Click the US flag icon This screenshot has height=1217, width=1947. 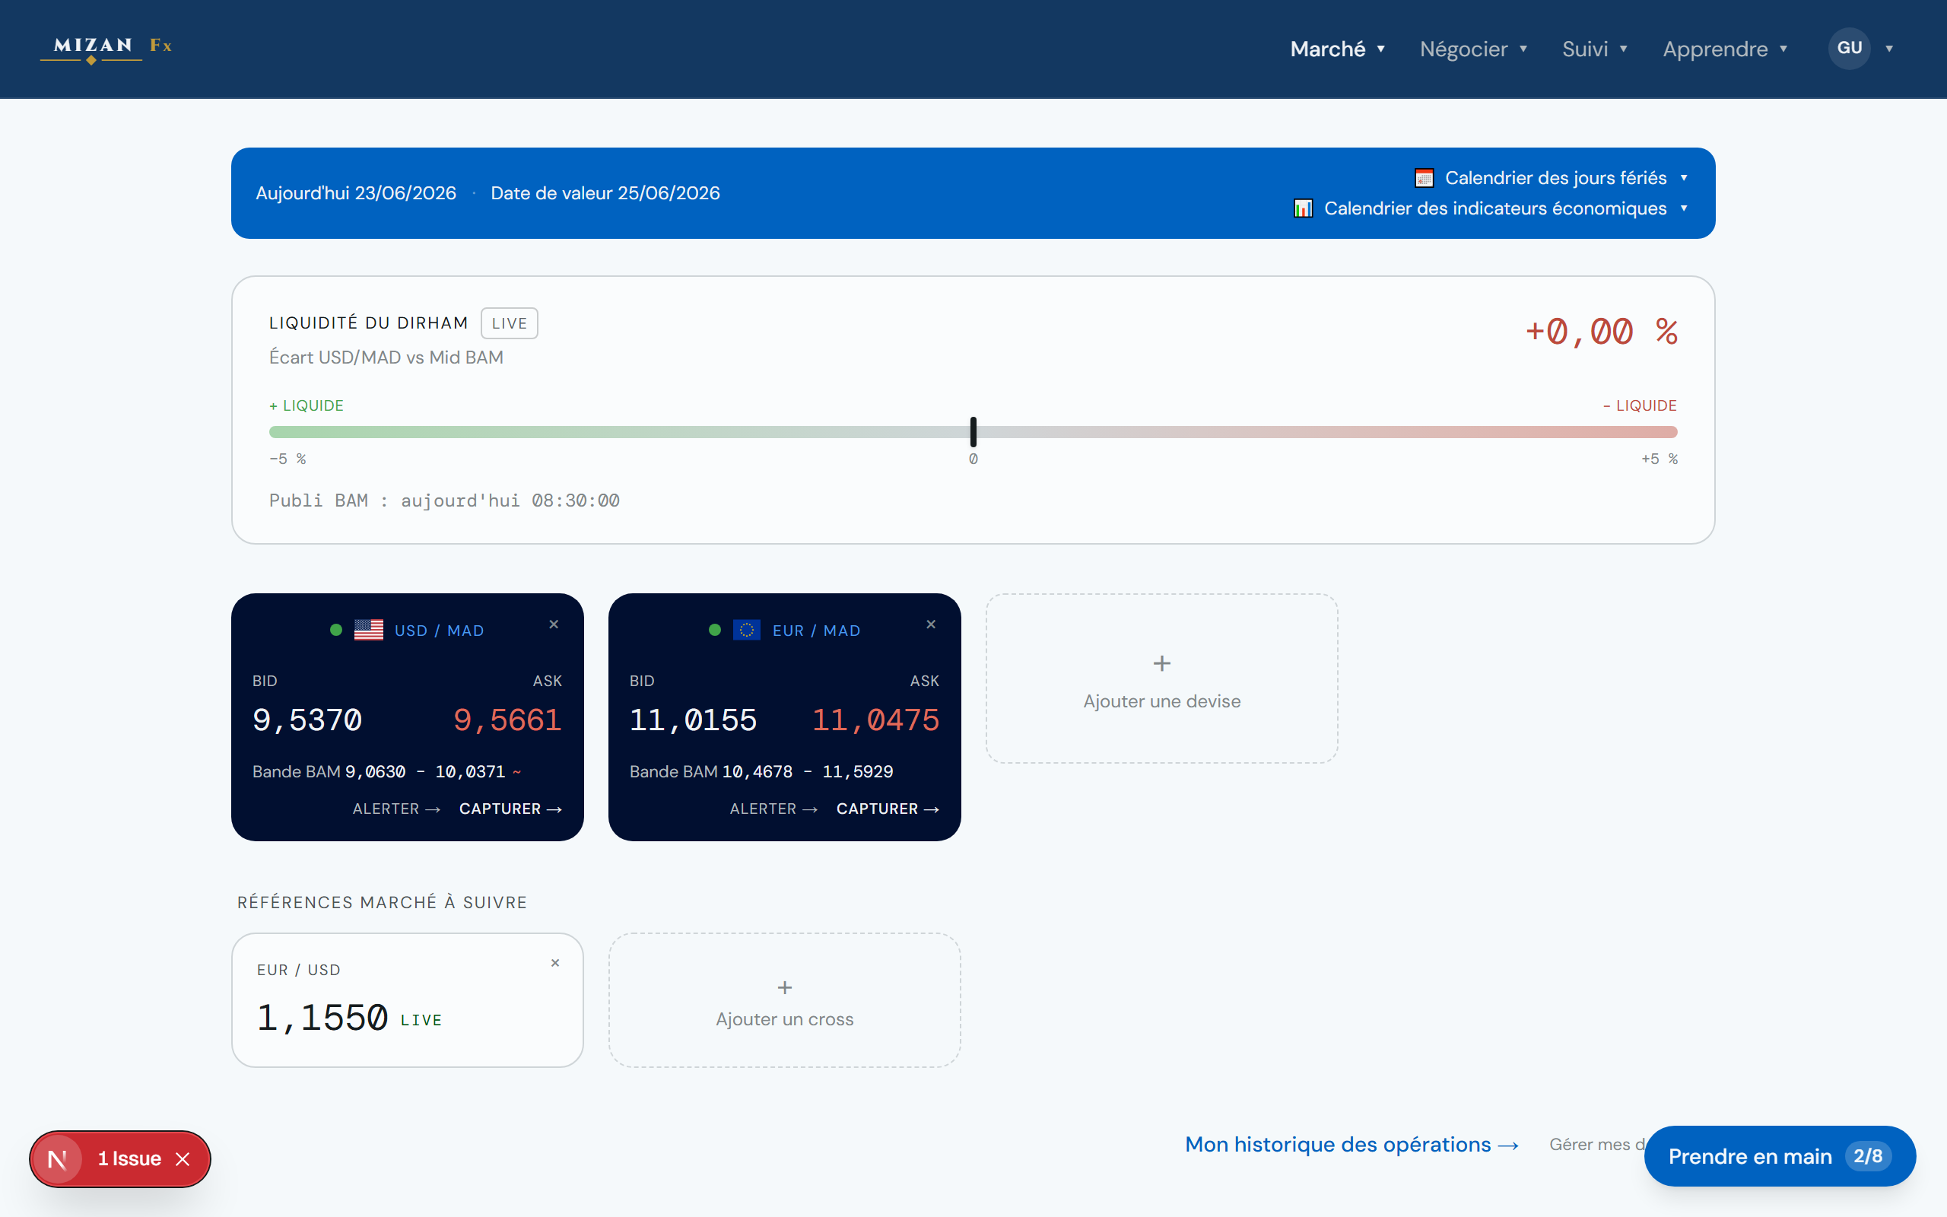point(368,631)
